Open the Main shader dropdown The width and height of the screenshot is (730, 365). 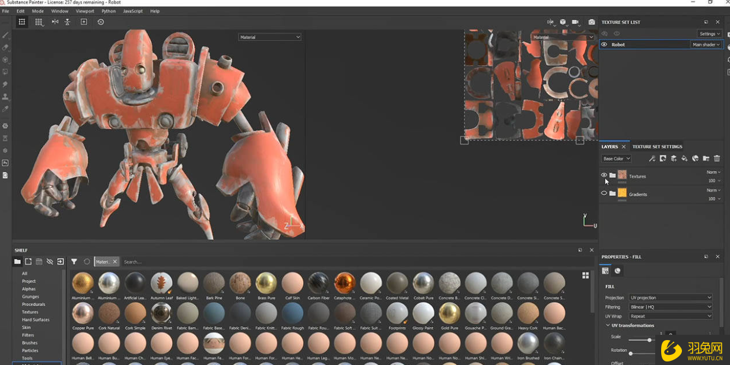706,45
